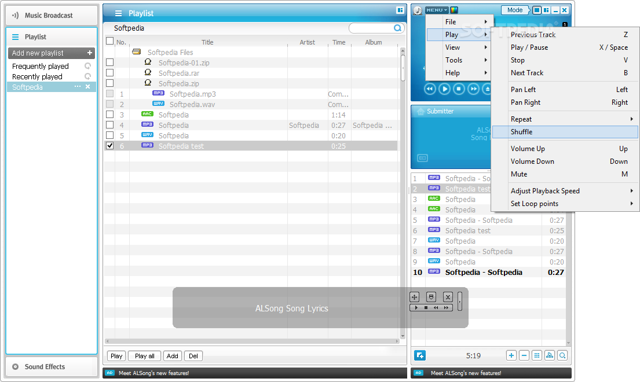Open the options dots for Softpedia playlist
The image size is (640, 382).
tap(78, 87)
